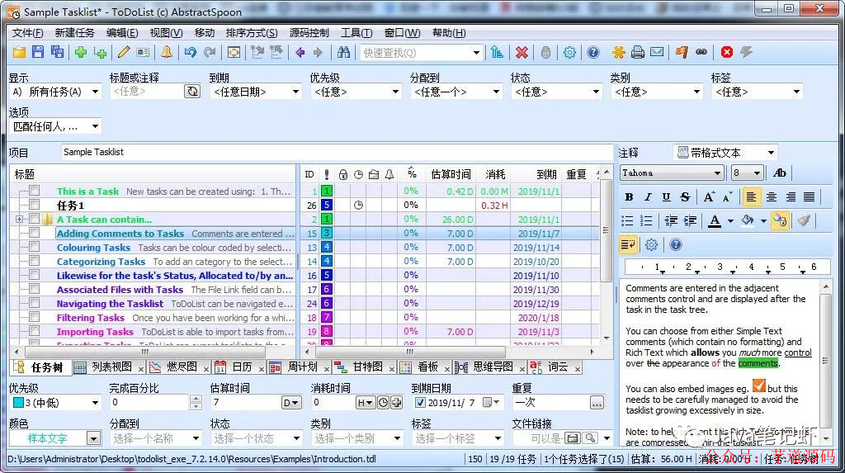845x473 pixels.
Task: Click the purple left arrow icon
Action: pyautogui.click(x=300, y=52)
